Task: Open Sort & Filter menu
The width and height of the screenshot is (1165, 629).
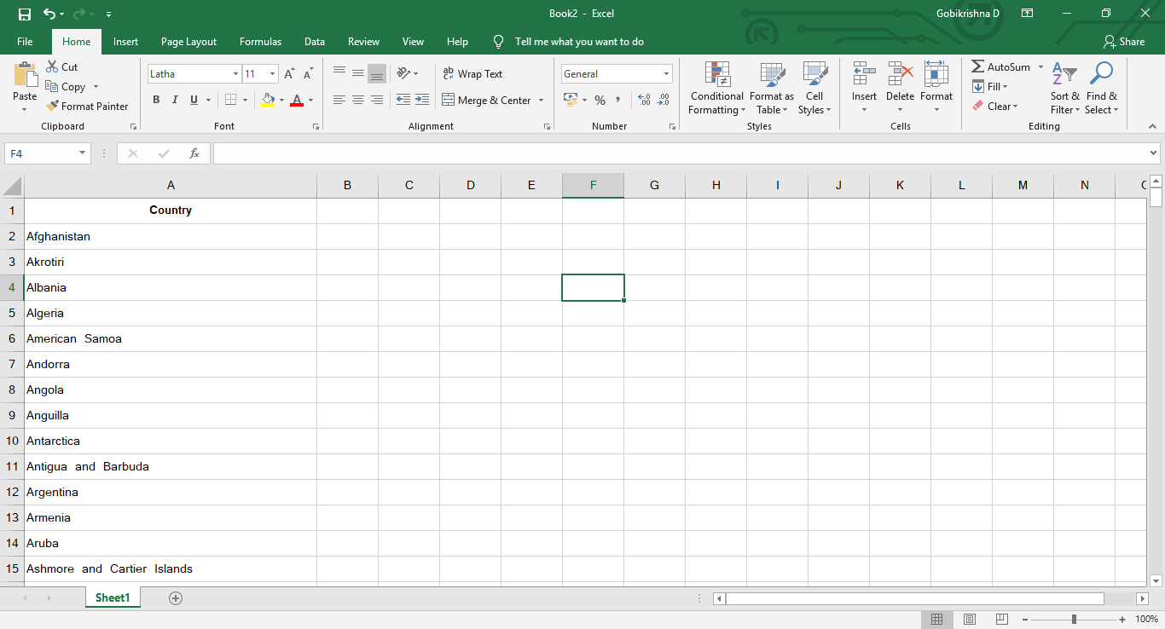Action: coord(1064,89)
